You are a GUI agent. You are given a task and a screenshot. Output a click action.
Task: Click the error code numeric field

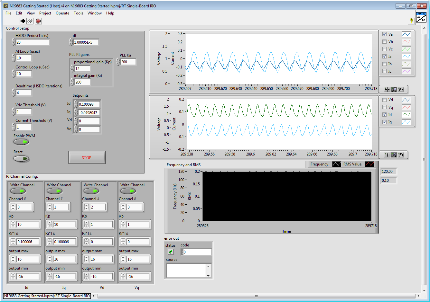(197, 252)
